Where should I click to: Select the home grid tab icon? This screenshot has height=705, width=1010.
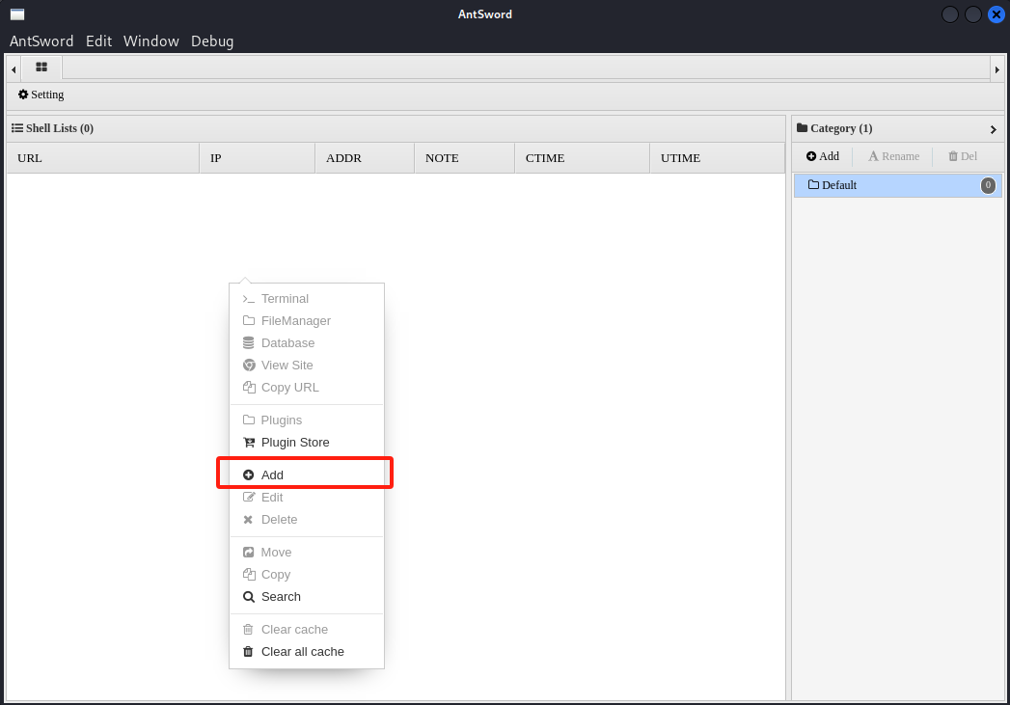(41, 67)
